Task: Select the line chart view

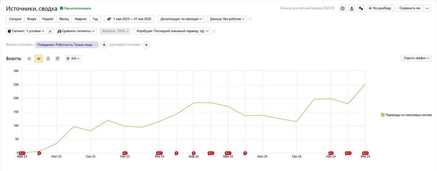Action: tap(39, 58)
